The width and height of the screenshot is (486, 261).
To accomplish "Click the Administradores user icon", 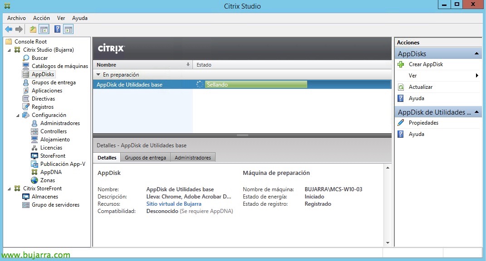I will 34,123.
